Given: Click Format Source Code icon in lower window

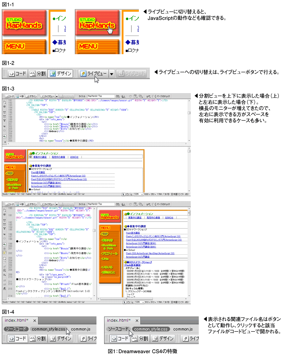Looking at the screenshot, I should click(4, 288).
